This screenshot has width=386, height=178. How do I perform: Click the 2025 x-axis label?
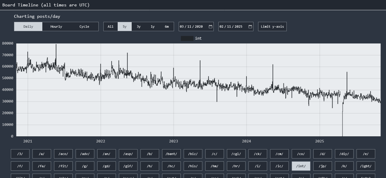319,141
